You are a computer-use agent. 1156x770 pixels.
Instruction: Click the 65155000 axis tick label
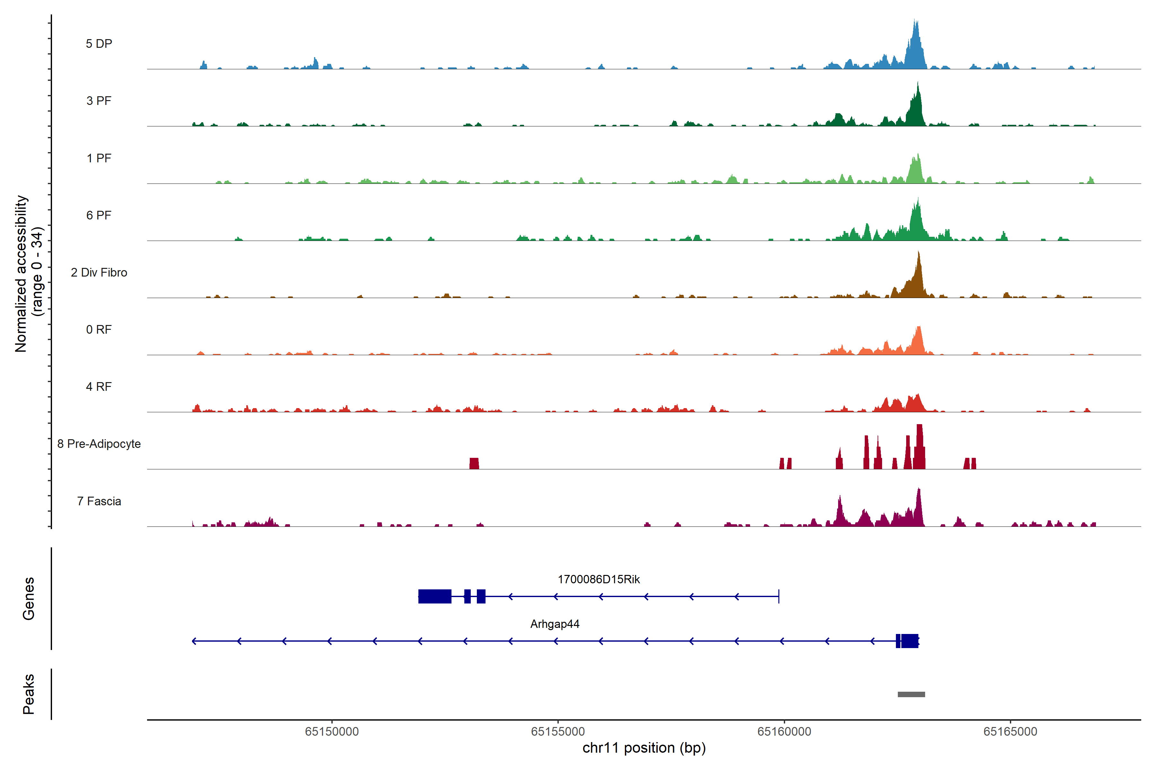pos(558,732)
